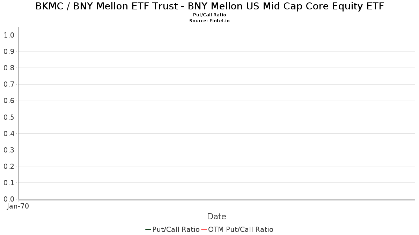This screenshot has width=419, height=235.
Task: Click the 0.5 y-axis label
Action: 9,117
